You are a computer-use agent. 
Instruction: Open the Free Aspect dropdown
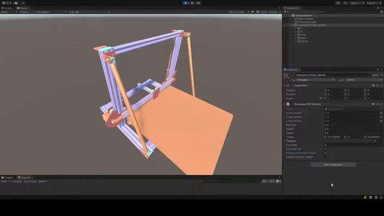50,12
